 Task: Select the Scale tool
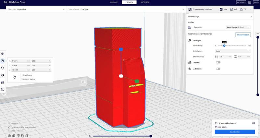pos(2,61)
